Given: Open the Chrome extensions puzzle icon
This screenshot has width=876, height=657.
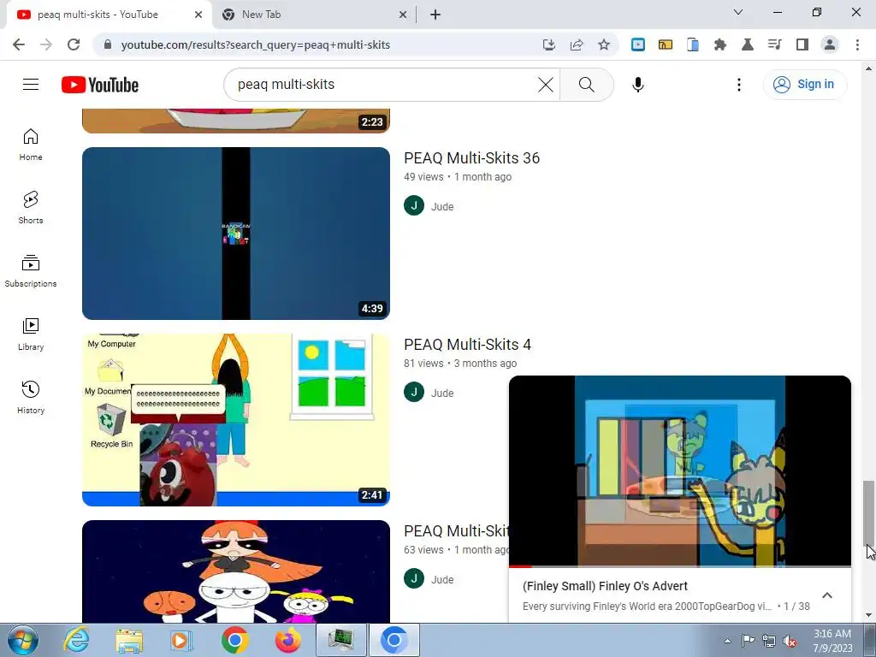Looking at the screenshot, I should pyautogui.click(x=720, y=44).
